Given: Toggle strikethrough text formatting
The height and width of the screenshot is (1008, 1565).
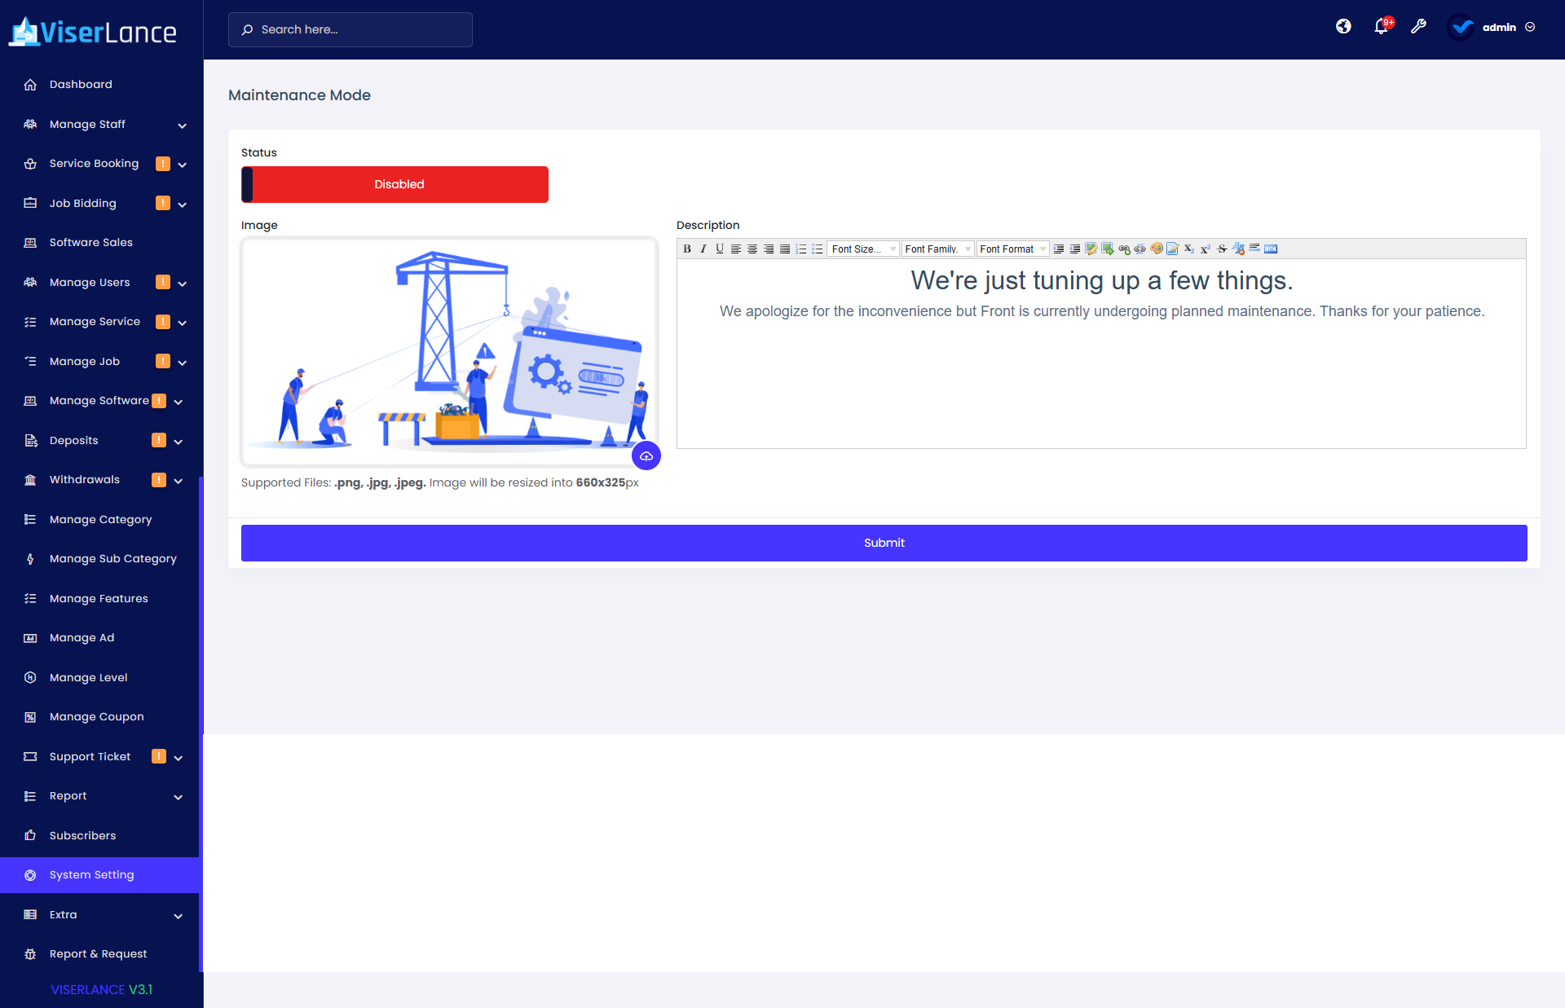Looking at the screenshot, I should (x=1222, y=249).
